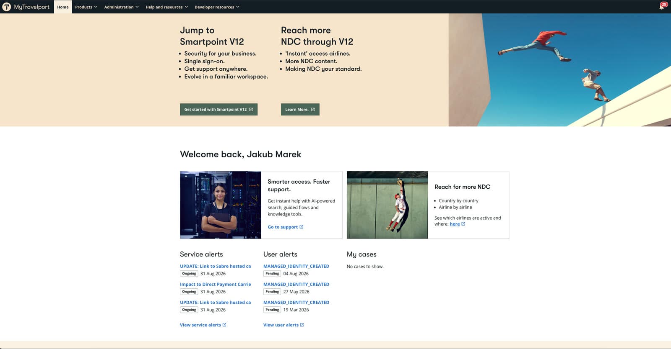
Task: Open first UPDATE: Link to Sabre hosted alert
Action: click(216, 266)
